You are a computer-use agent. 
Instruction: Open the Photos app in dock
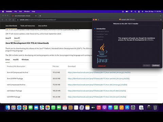(x=48, y=108)
